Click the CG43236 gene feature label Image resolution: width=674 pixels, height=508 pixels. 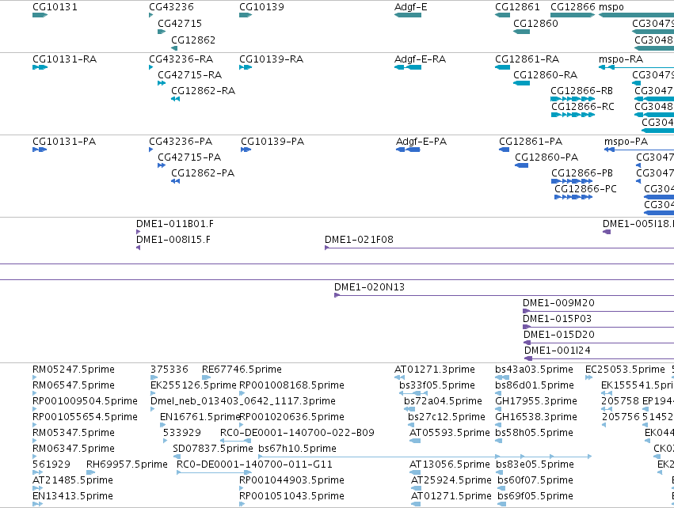pos(172,7)
